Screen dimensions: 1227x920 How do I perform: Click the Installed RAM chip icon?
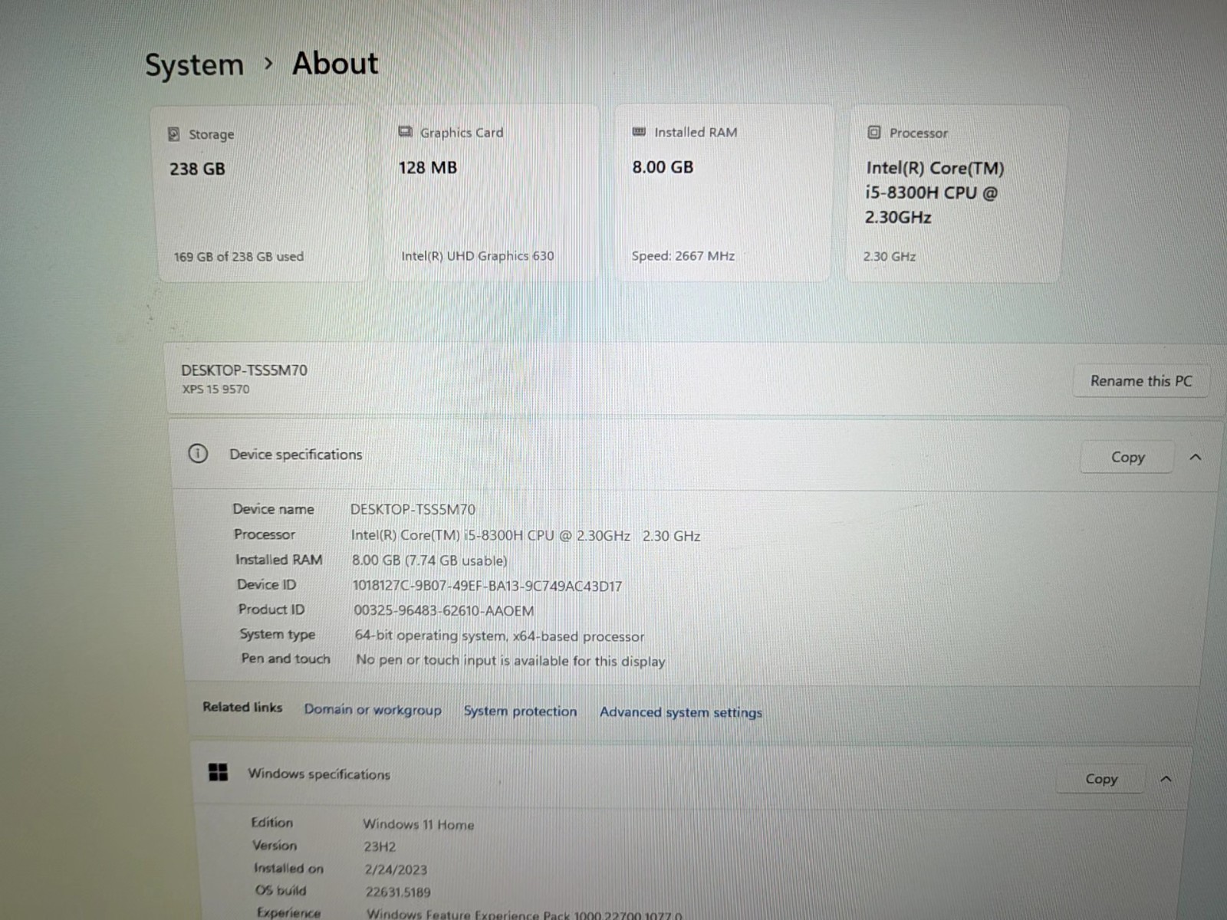pyautogui.click(x=639, y=132)
